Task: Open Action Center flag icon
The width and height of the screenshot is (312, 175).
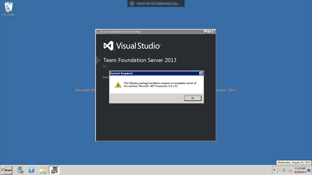Action: 279,170
